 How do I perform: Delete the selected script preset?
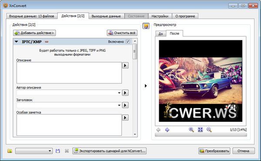coord(67,151)
